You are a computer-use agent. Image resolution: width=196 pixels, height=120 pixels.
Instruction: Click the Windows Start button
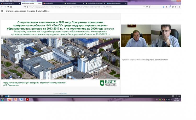pos(3,99)
